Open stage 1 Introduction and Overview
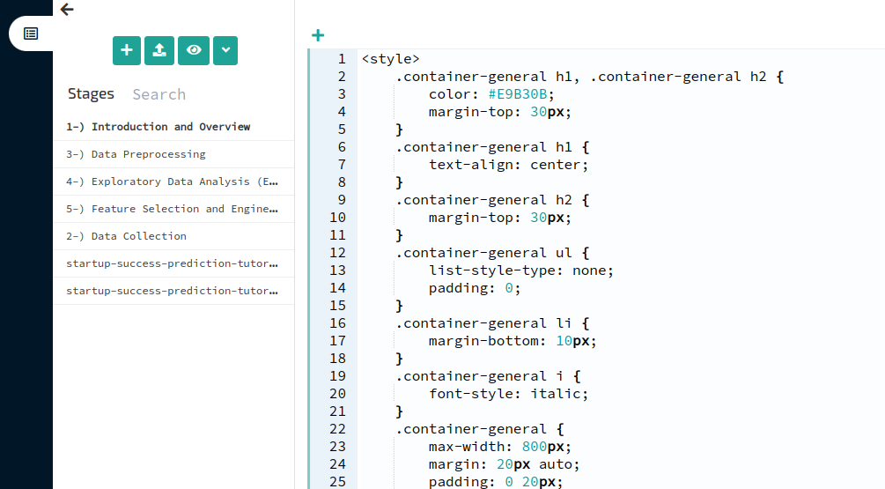 pos(159,127)
